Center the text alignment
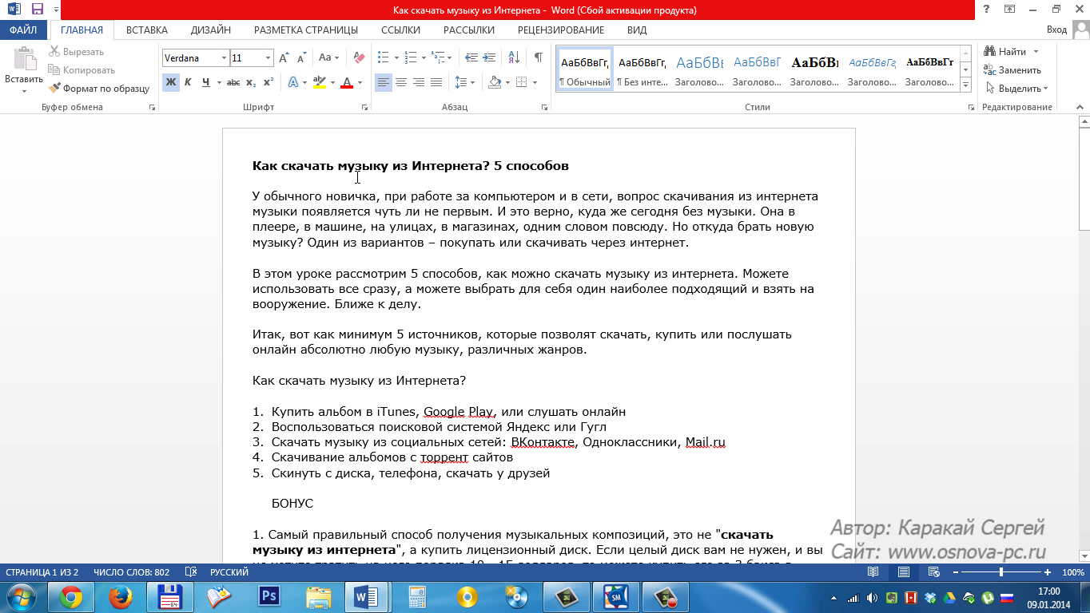Viewport: 1090px width, 613px height. pos(401,82)
